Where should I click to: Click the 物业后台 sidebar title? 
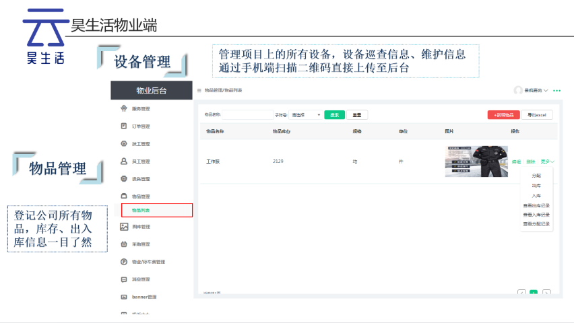(x=152, y=90)
